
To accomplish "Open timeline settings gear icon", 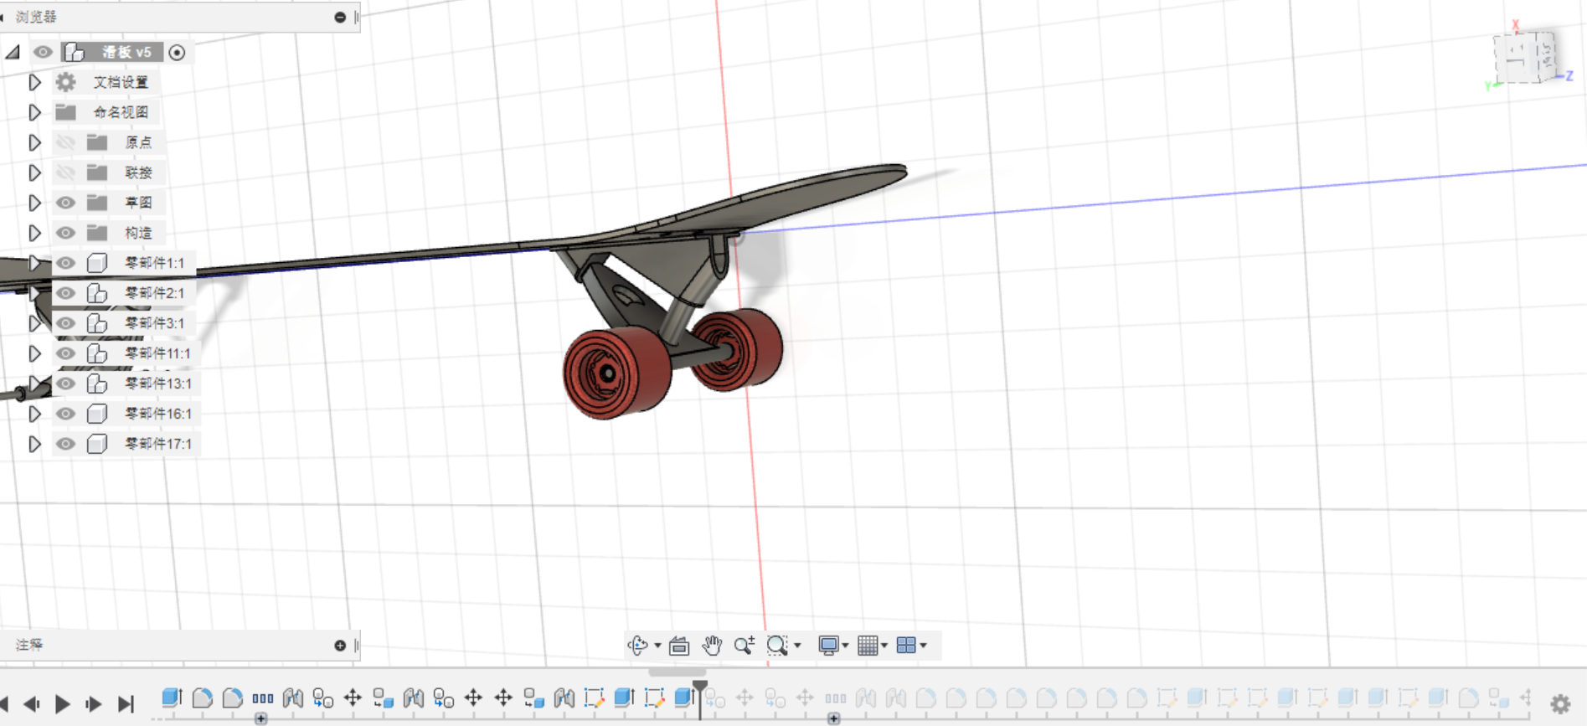I will (1560, 704).
